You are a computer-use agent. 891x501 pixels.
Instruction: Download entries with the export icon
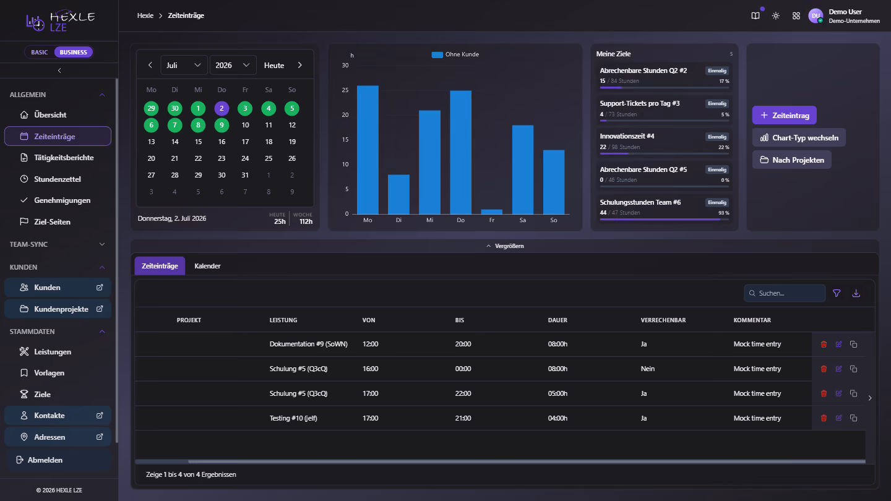(856, 293)
